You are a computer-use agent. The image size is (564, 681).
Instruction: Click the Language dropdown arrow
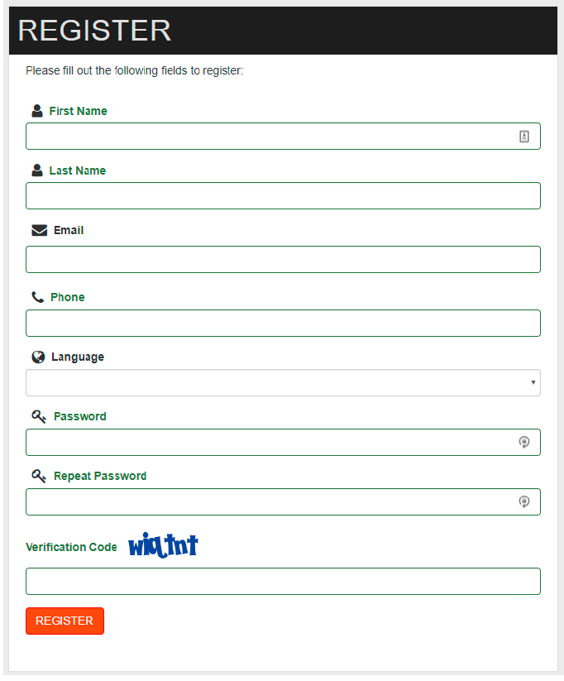point(533,382)
